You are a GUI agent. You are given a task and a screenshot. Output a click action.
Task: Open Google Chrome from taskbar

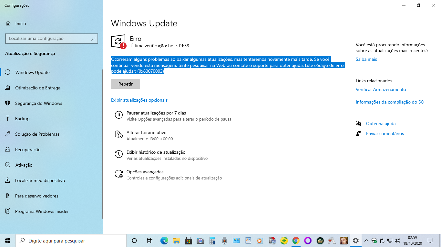tap(296, 241)
